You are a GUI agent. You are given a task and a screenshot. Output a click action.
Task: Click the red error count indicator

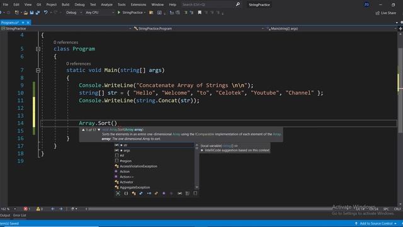(27, 209)
